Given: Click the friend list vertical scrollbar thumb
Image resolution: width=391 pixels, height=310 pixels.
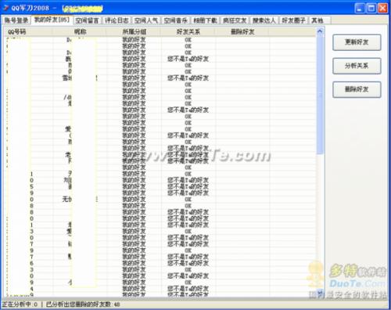Looking at the screenshot, I should [320, 95].
